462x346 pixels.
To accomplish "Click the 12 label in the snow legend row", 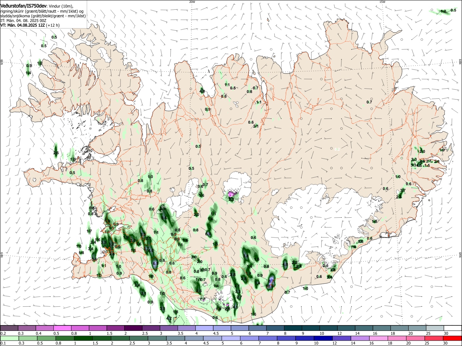I will (x=340, y=333).
